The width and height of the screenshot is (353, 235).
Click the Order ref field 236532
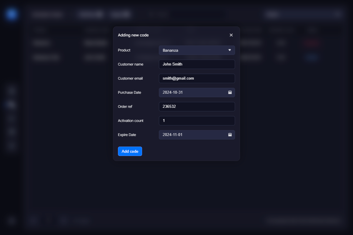[x=197, y=107]
